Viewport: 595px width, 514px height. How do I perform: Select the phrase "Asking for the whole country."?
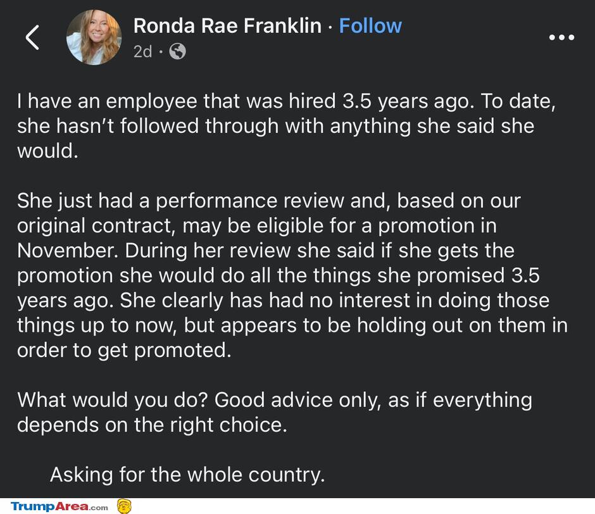click(187, 475)
